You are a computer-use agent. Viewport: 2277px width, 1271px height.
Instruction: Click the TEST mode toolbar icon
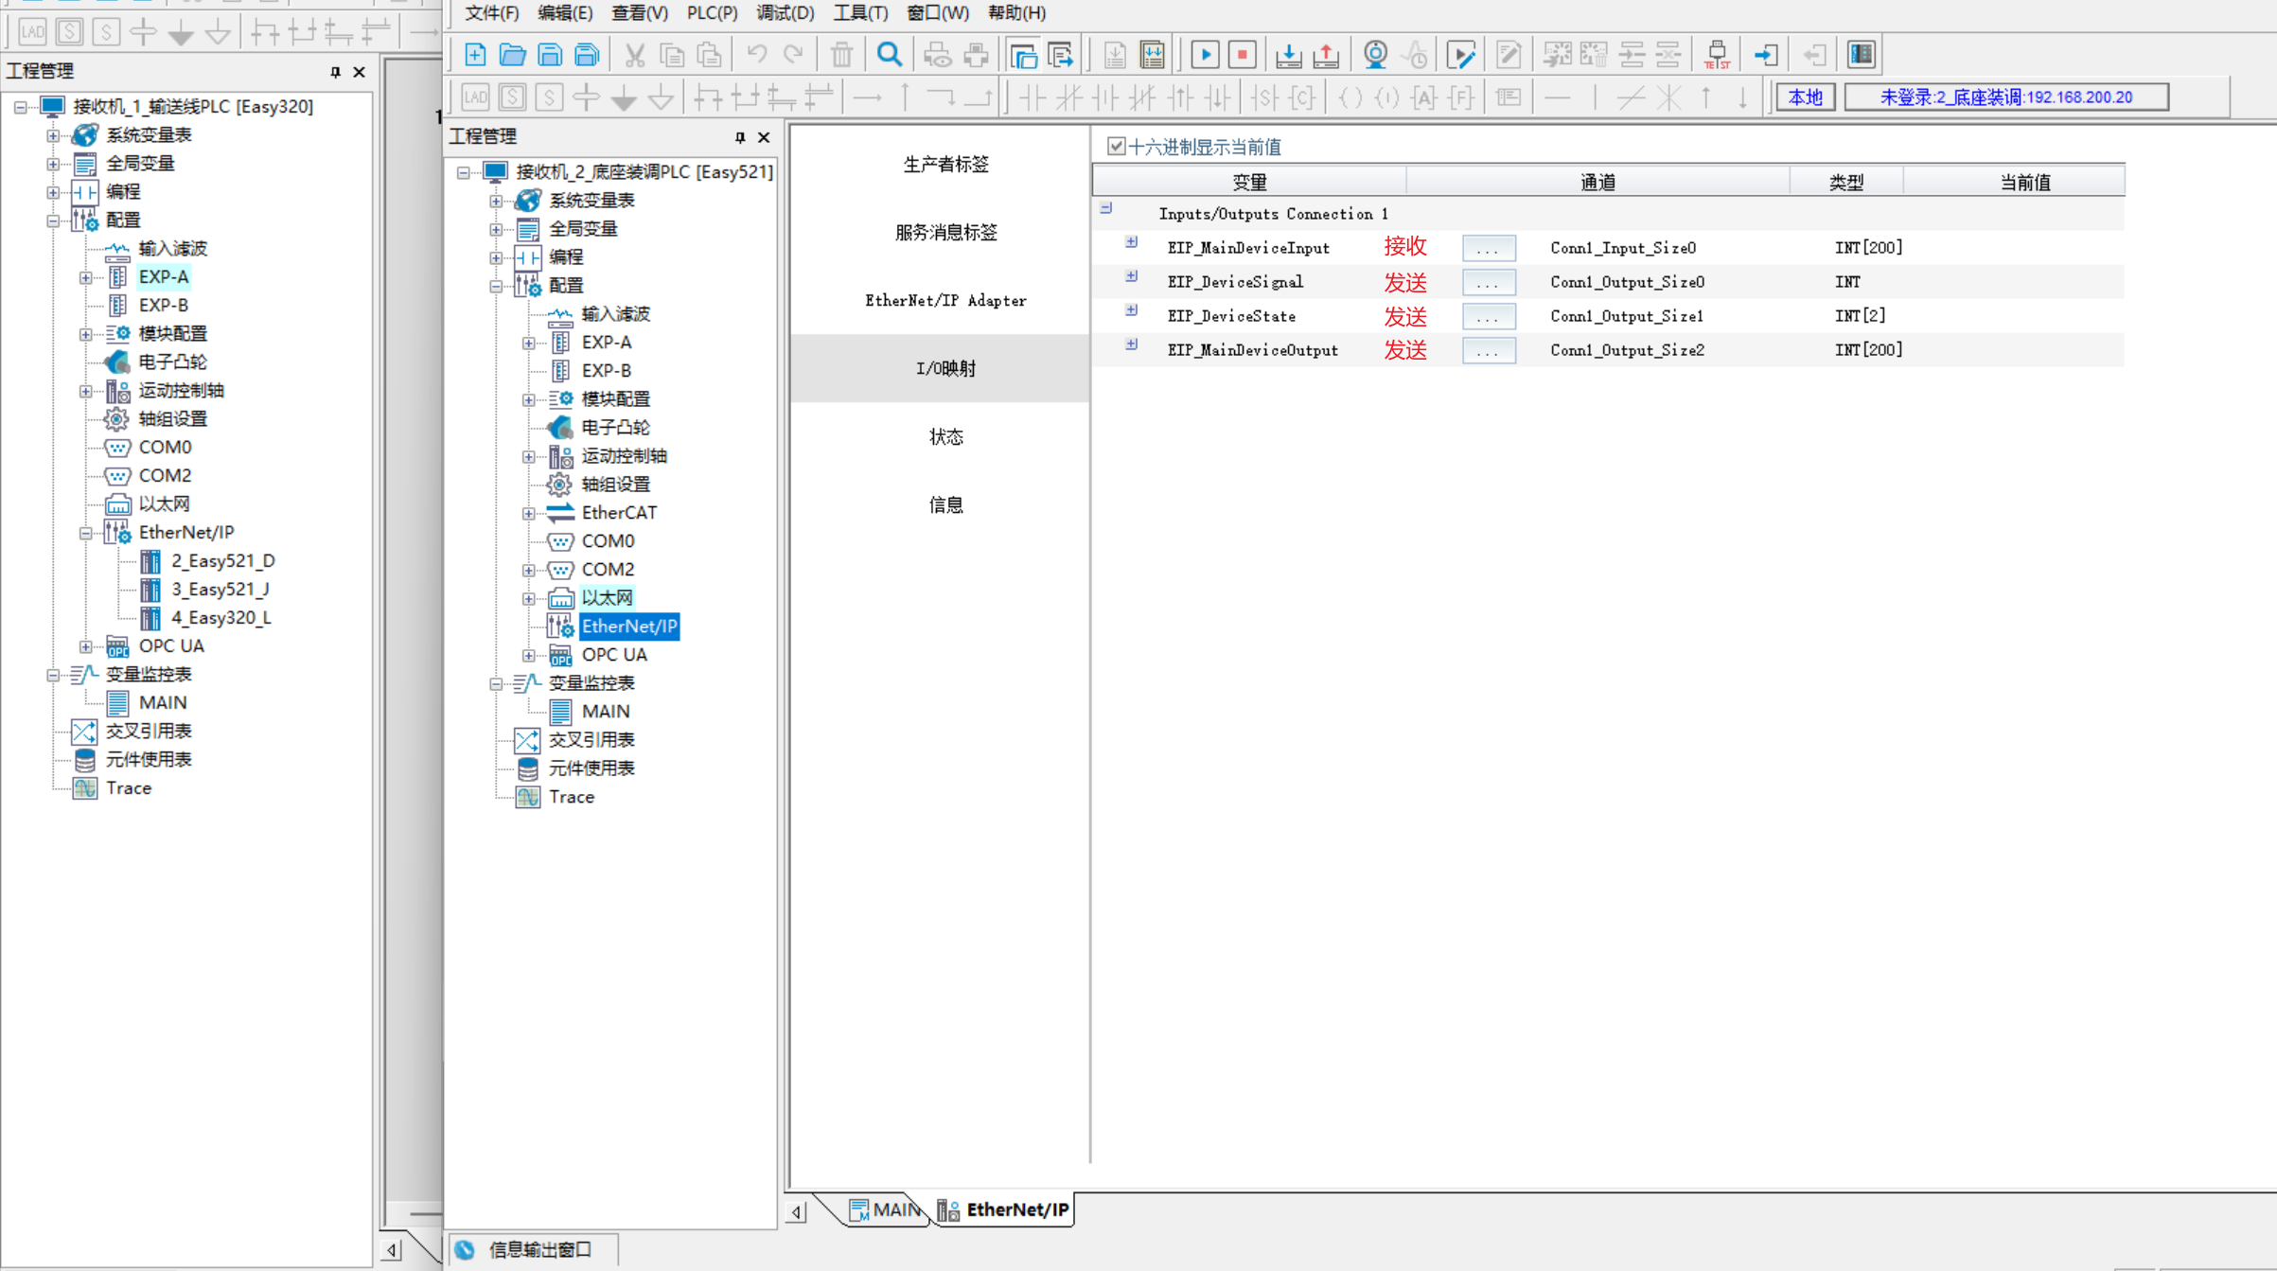(1716, 55)
